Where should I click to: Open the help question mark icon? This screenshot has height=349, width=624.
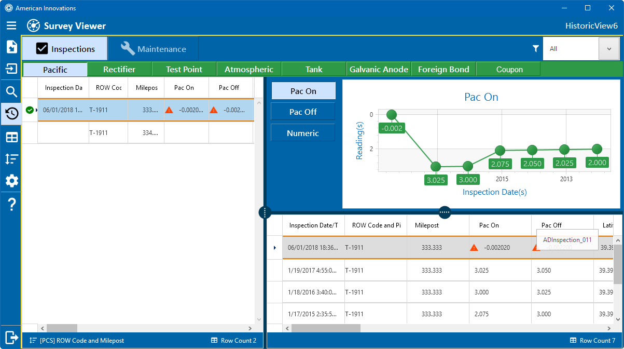(11, 205)
